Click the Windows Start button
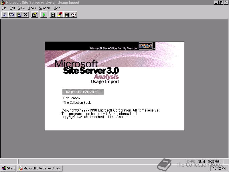The image size is (229, 172). (8, 168)
